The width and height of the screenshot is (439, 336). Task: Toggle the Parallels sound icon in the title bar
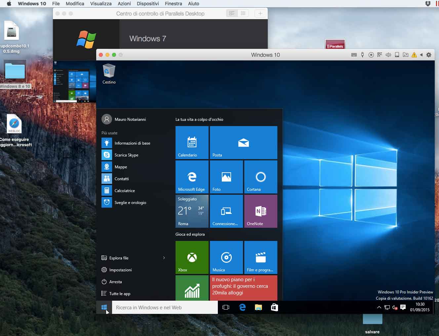click(388, 55)
